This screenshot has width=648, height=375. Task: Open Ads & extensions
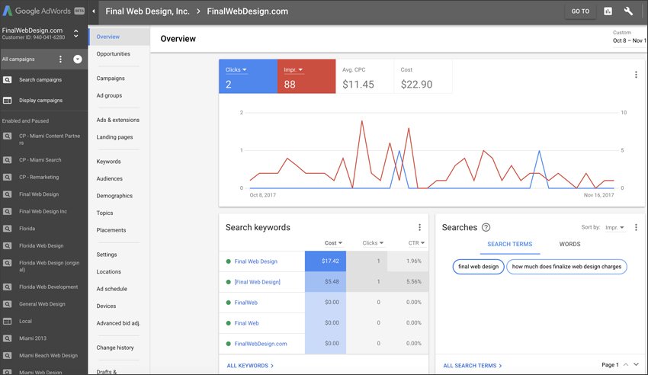(117, 120)
